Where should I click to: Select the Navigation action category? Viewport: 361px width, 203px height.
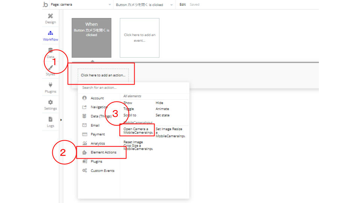99,107
